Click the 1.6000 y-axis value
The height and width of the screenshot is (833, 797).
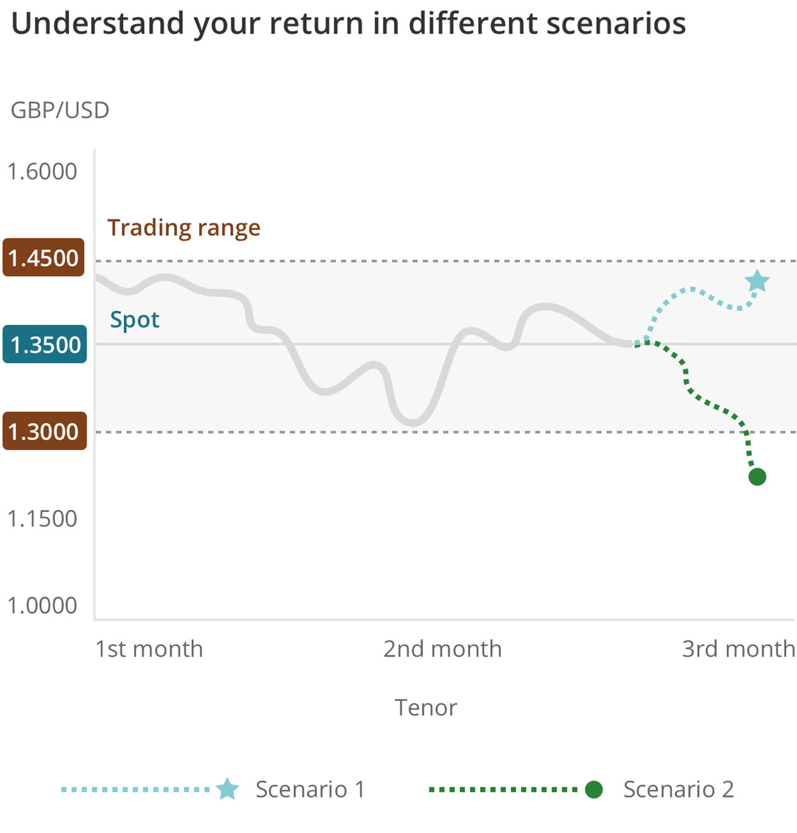point(42,171)
